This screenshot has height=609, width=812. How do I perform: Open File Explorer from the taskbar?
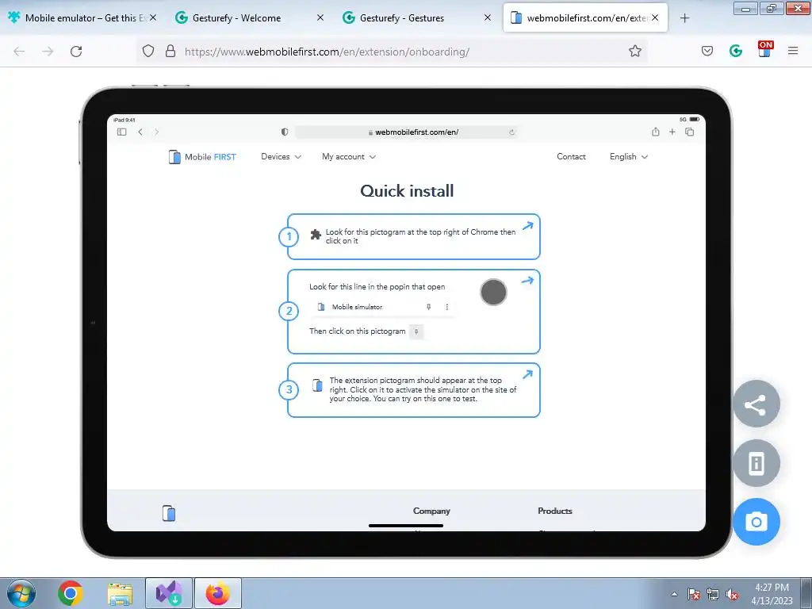pos(120,593)
